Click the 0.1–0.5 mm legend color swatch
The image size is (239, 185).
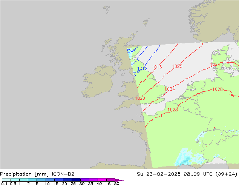click(6, 180)
